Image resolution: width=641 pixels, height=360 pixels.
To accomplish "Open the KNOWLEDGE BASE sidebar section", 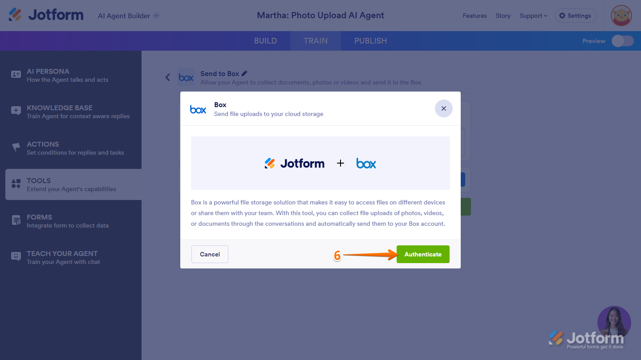I will [x=73, y=112].
